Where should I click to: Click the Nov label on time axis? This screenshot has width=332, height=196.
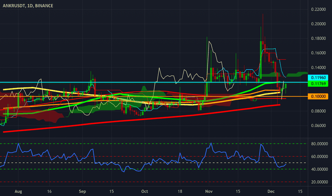[x=209, y=192]
